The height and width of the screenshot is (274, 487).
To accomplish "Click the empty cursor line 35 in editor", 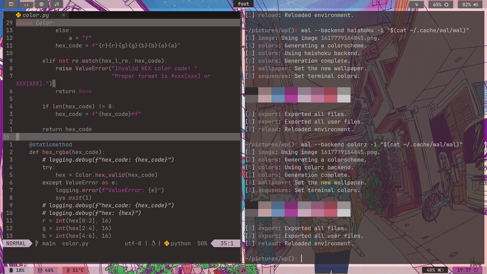I will click(128, 137).
